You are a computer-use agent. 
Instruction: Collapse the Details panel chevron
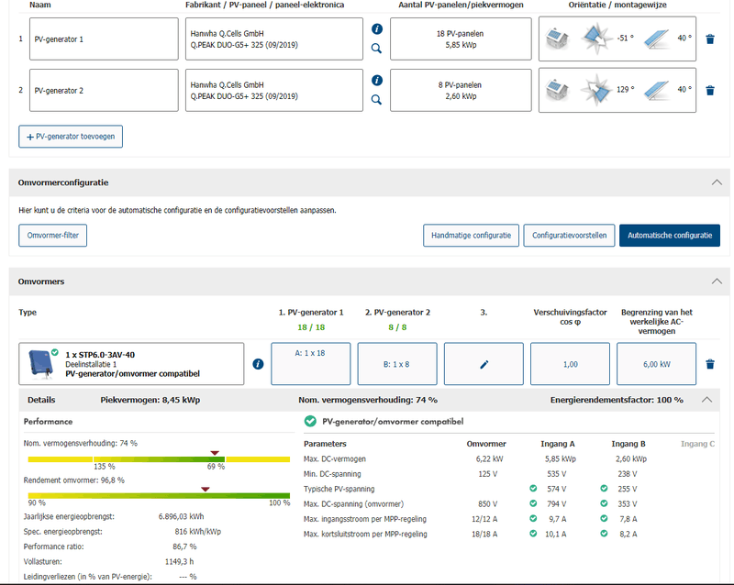(706, 400)
